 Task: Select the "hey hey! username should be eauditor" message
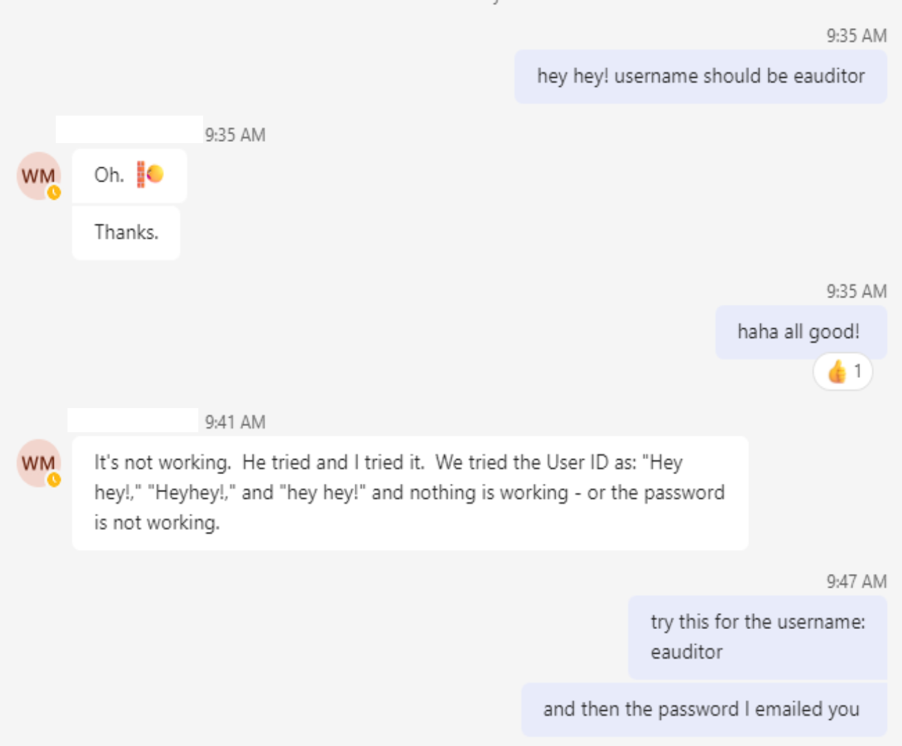[700, 76]
